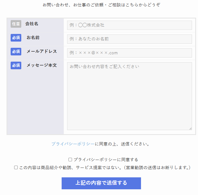Click the プライバシーポリシーに同意する label text
This screenshot has height=195, width=198.
(x=106, y=160)
